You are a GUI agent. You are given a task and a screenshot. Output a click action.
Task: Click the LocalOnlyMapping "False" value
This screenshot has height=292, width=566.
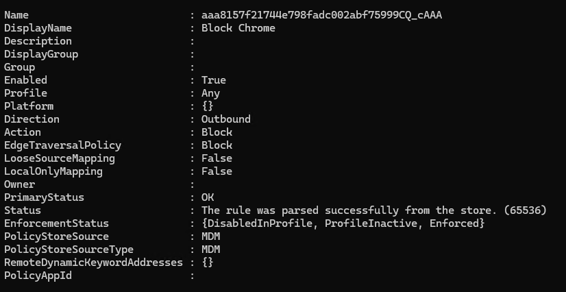point(217,171)
